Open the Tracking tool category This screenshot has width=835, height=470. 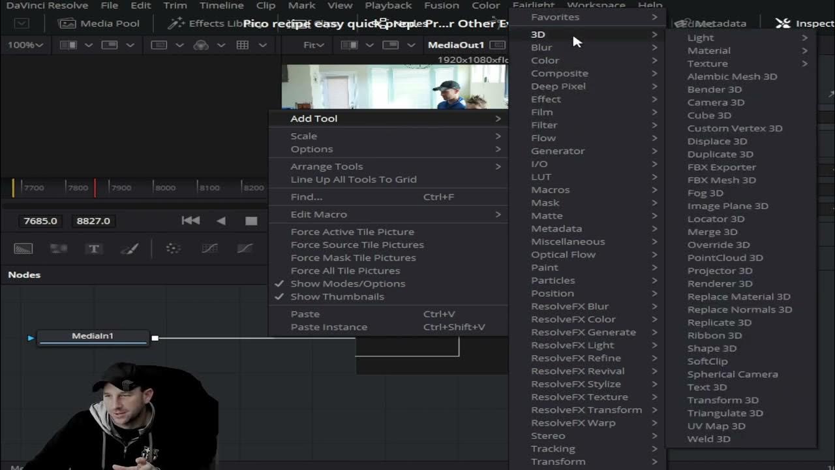(x=587, y=448)
